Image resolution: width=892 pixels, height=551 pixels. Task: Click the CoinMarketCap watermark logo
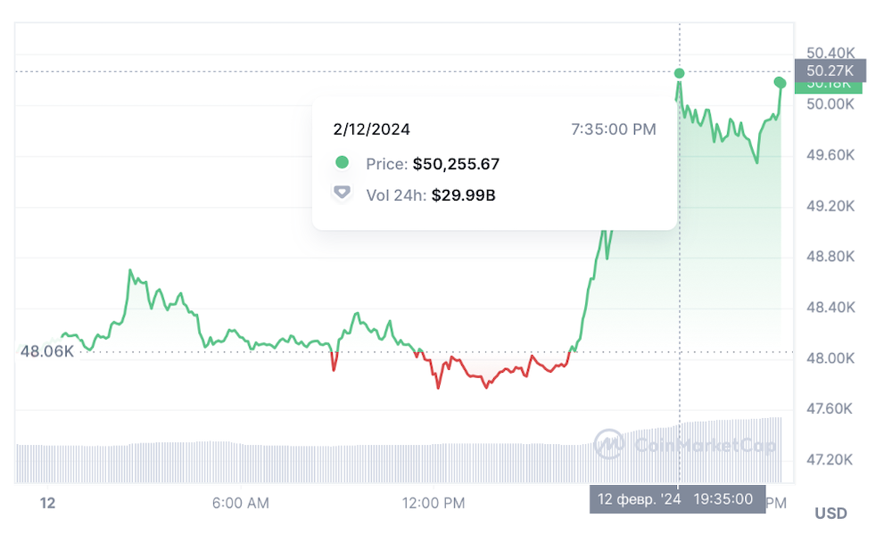tap(609, 442)
